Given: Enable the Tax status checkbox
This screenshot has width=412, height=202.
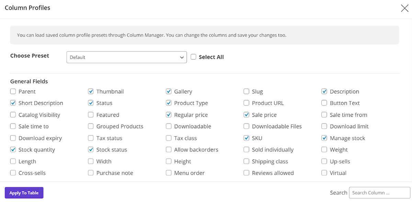Looking at the screenshot, I should [x=91, y=138].
